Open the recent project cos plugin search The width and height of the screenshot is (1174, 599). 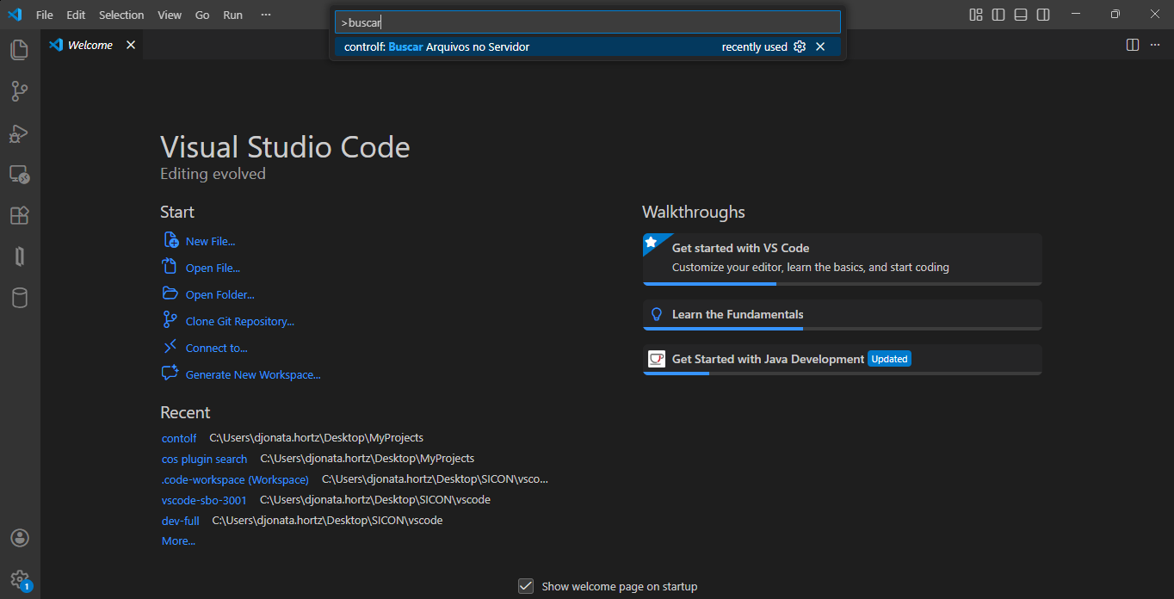click(204, 459)
